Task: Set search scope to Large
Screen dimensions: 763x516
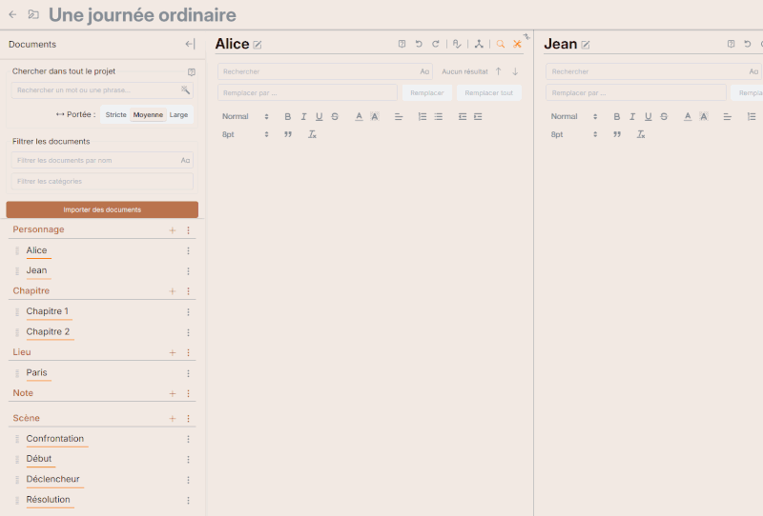Action: (x=178, y=114)
